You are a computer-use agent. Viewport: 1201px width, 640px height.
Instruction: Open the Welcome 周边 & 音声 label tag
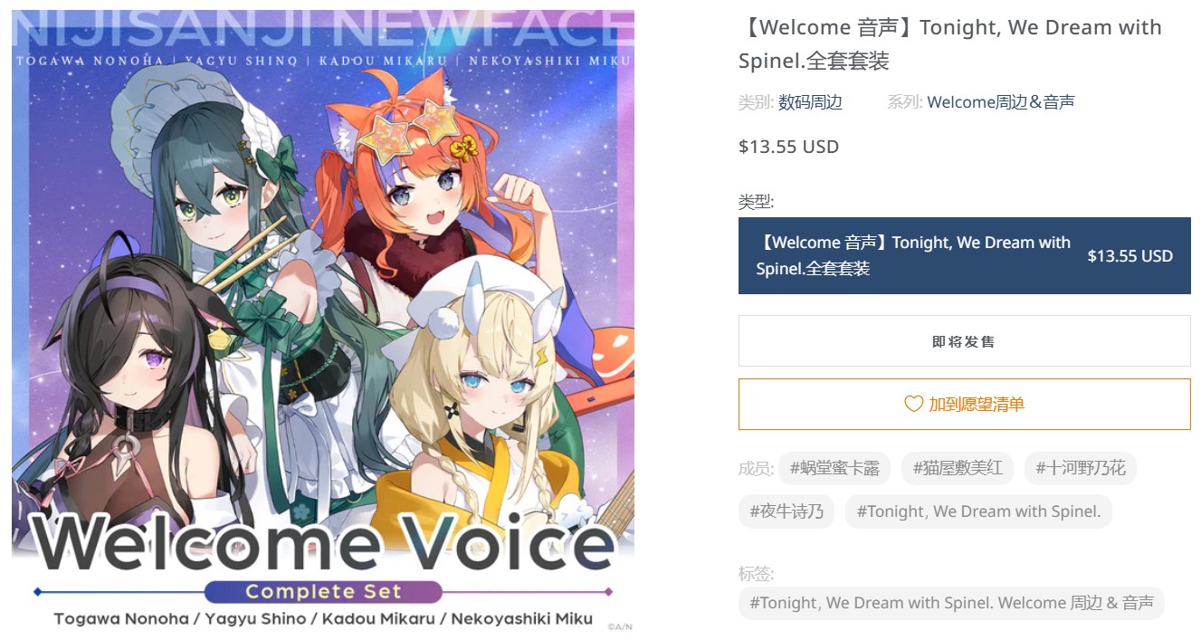click(x=951, y=603)
